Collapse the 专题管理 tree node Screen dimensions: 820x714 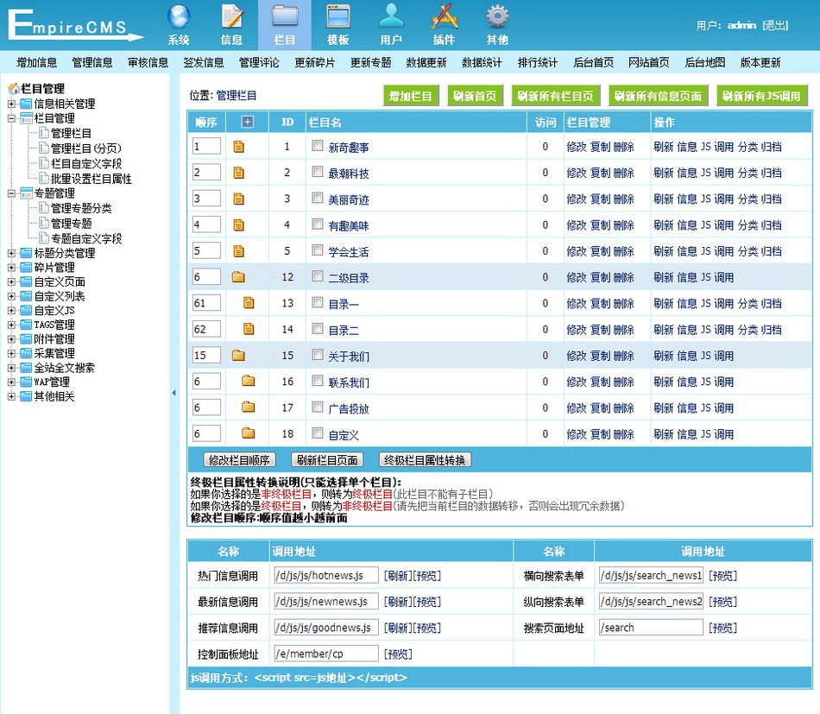(11, 193)
